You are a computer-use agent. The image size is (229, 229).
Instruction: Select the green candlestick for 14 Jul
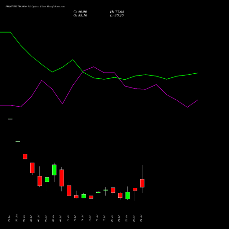pos(84,196)
